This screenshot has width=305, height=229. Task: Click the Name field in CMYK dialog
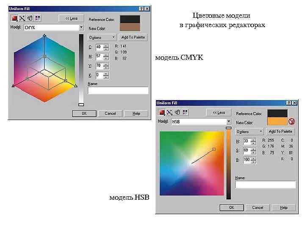click(118, 91)
